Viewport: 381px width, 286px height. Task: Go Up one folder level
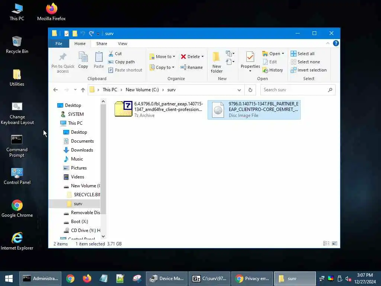tap(83, 90)
